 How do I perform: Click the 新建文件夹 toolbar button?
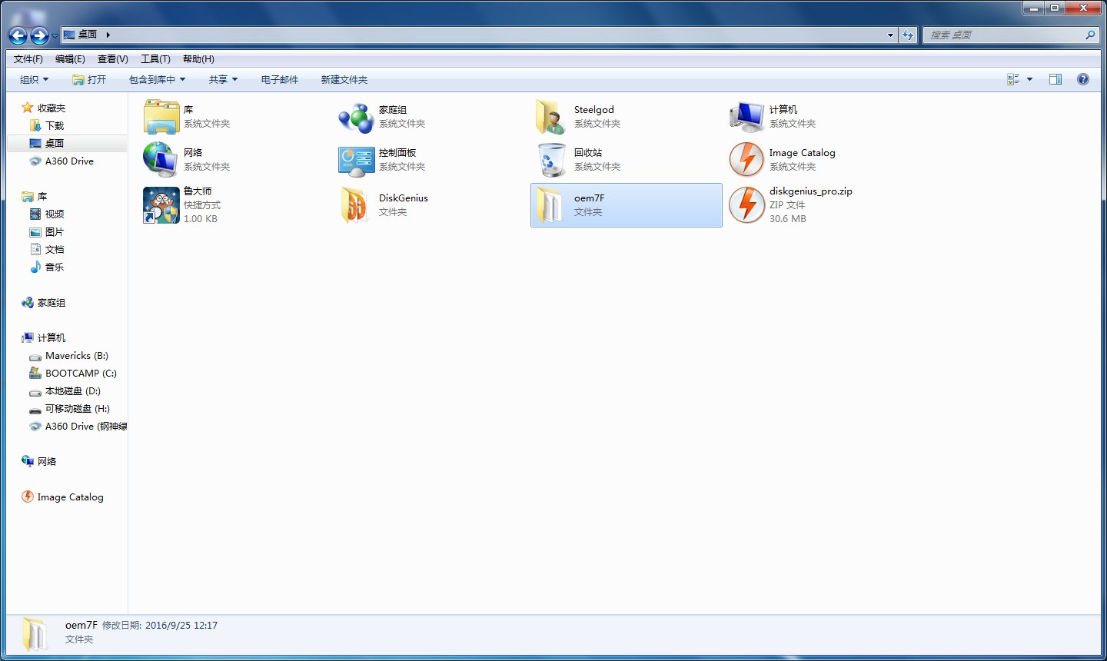[344, 79]
